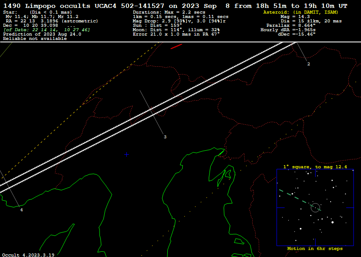Click the "Mag Drop: 2.9 [93%]v, 3.0 [94%]r" line
361x257 pixels.
click(x=179, y=21)
